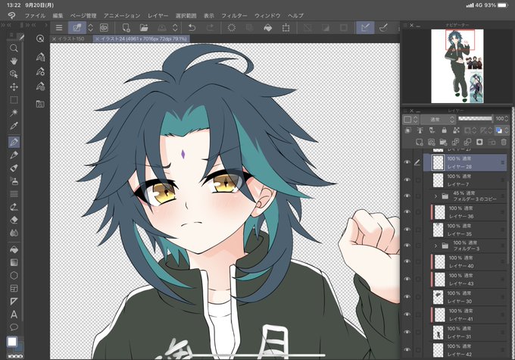The height and width of the screenshot is (360, 515).
Task: Hide layer レイヤー 35 via eye icon
Action: [407, 230]
